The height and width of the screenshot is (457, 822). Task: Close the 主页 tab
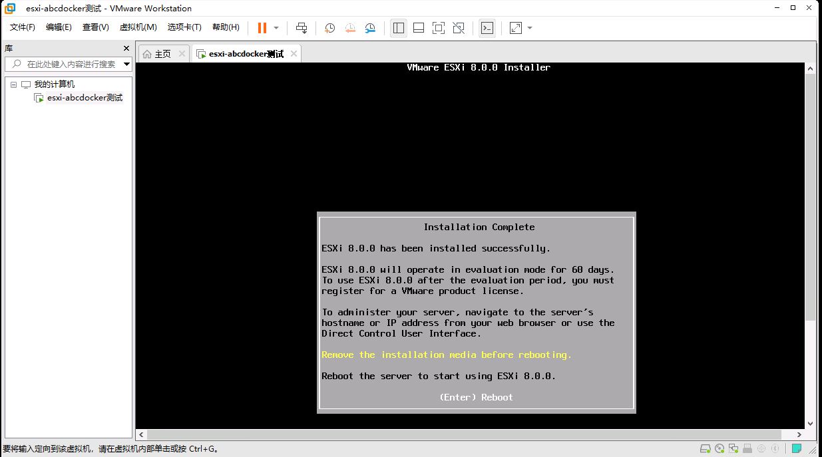point(182,54)
